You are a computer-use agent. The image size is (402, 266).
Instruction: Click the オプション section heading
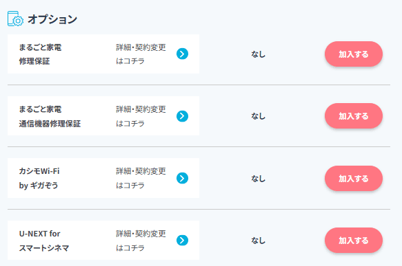52,19
